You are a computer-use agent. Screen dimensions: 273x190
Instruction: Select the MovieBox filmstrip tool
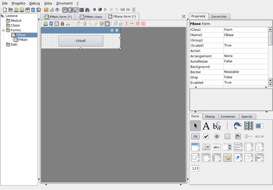tap(249, 126)
